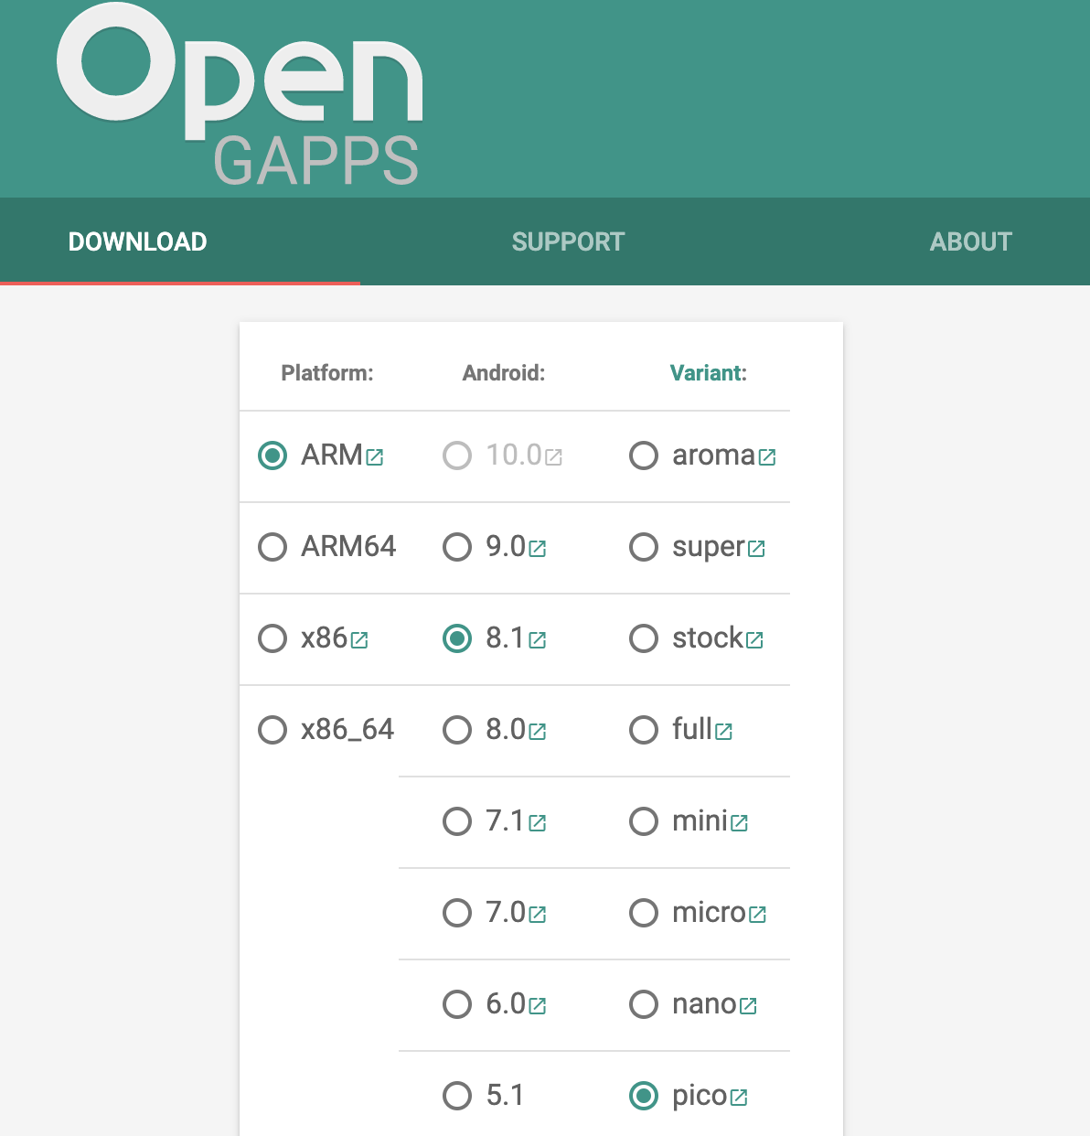The width and height of the screenshot is (1090, 1136).
Task: Select the ARM platform radio button
Action: pyautogui.click(x=272, y=455)
